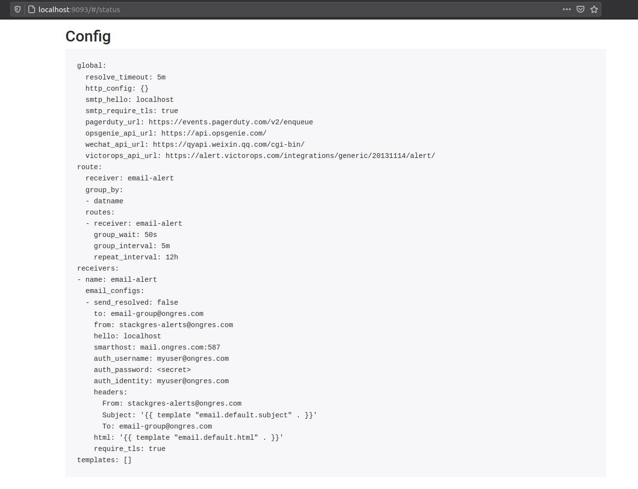Toggle the bookmark star for this page
The image size is (638, 489).
tap(594, 9)
